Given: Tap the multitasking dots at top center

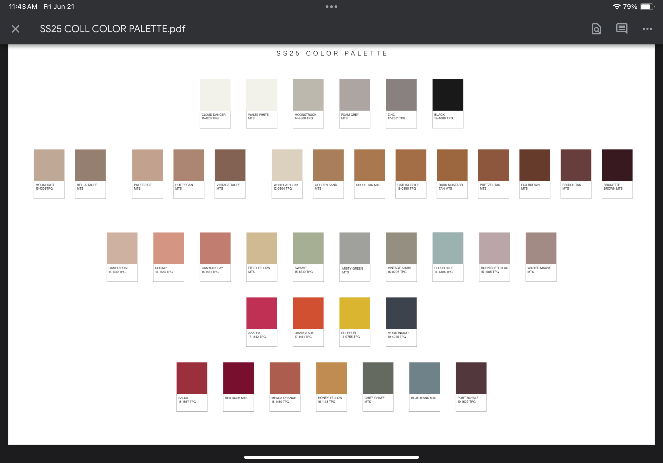Looking at the screenshot, I should pos(331,7).
